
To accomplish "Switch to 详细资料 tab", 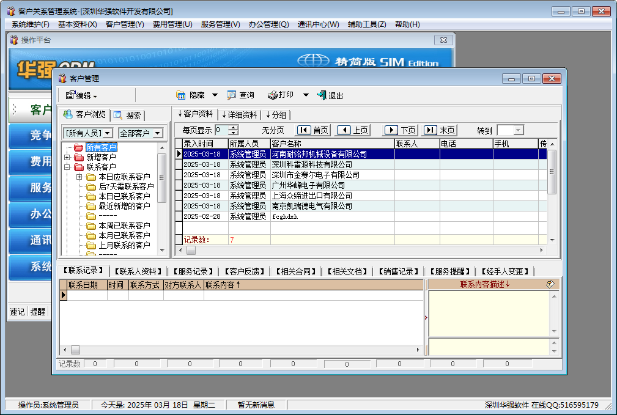I will tap(239, 115).
